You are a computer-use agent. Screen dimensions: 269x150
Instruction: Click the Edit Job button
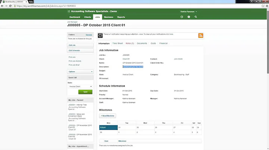pyautogui.click(x=80, y=45)
